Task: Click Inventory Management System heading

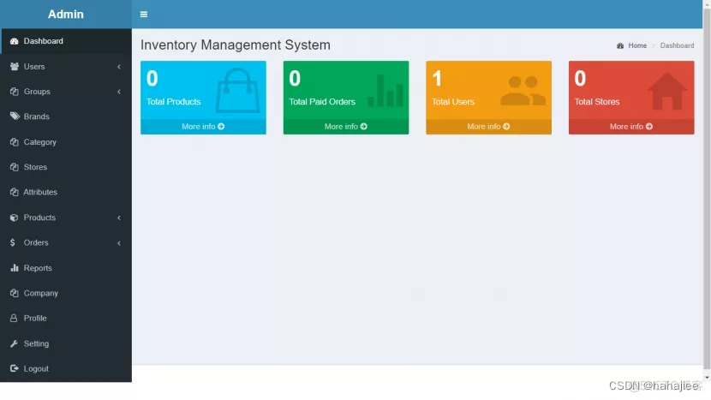Action: tap(236, 45)
